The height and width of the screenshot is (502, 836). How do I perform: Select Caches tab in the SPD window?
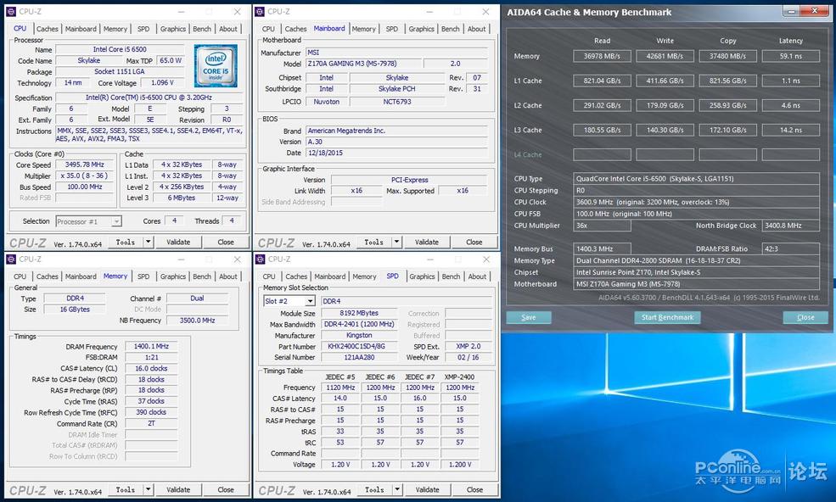(296, 276)
